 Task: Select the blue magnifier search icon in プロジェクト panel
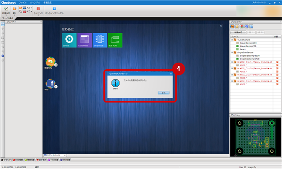246,27
